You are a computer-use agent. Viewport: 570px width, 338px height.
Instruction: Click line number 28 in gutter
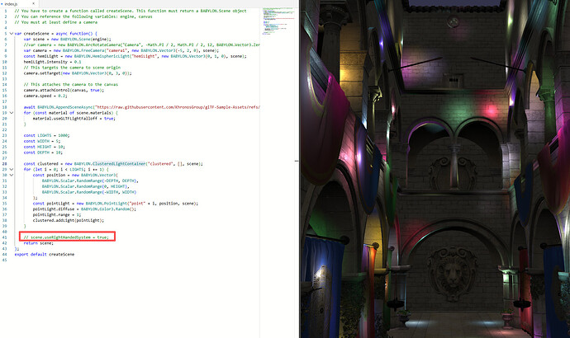[5, 164]
